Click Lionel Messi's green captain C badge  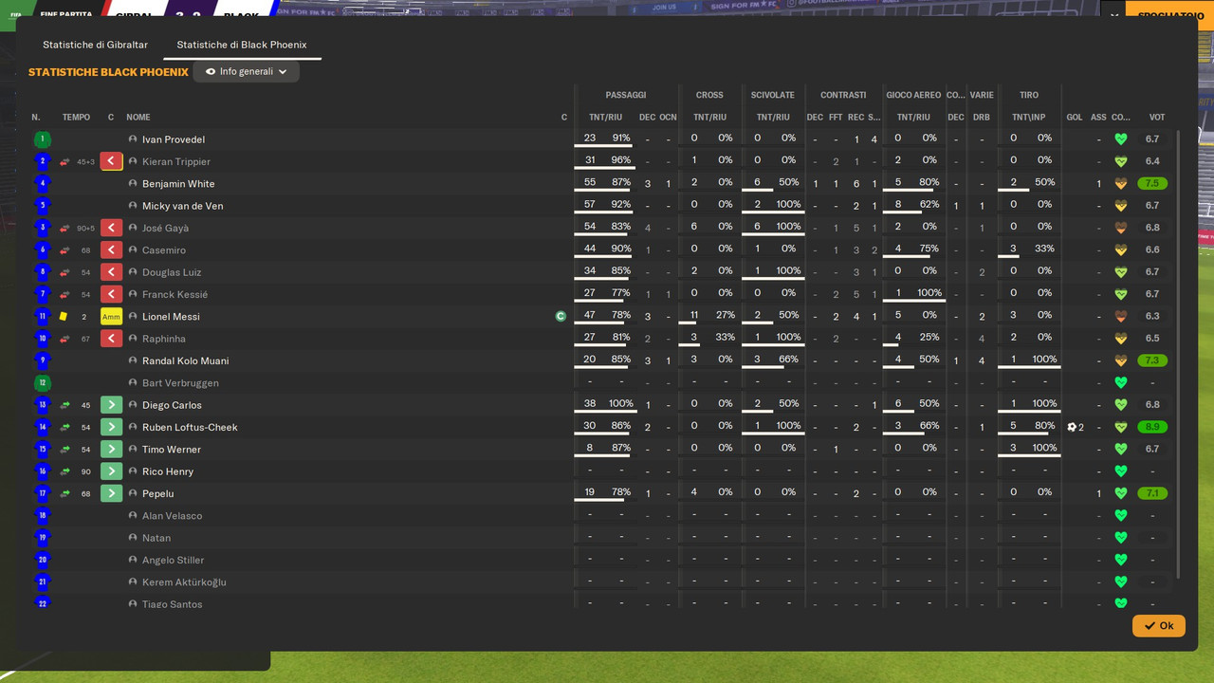(x=561, y=317)
